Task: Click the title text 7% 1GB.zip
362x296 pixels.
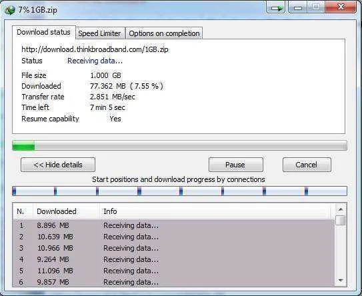Action: click(37, 10)
